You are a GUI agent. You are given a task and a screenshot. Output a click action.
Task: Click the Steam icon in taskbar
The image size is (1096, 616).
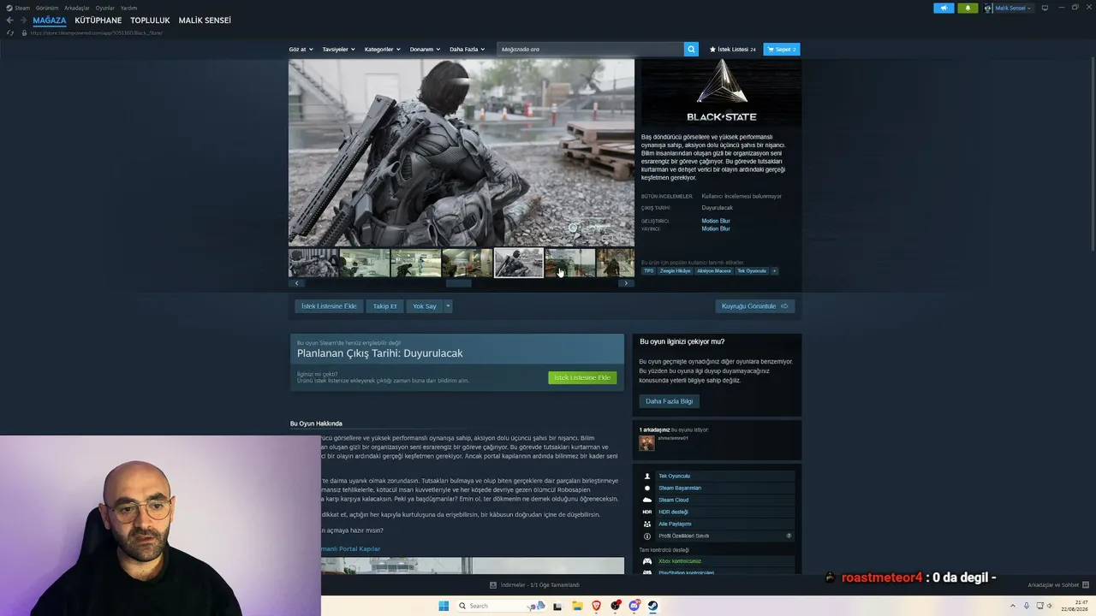point(652,606)
